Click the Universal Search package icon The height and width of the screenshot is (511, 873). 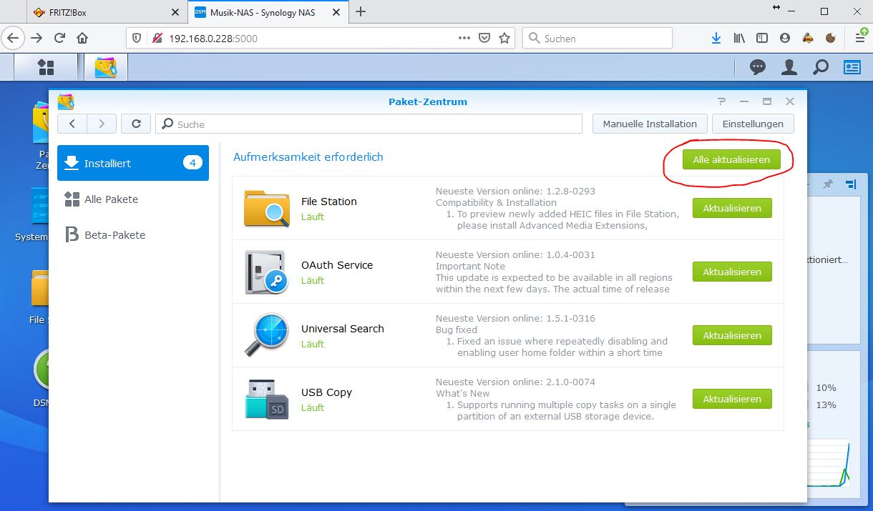click(x=266, y=335)
